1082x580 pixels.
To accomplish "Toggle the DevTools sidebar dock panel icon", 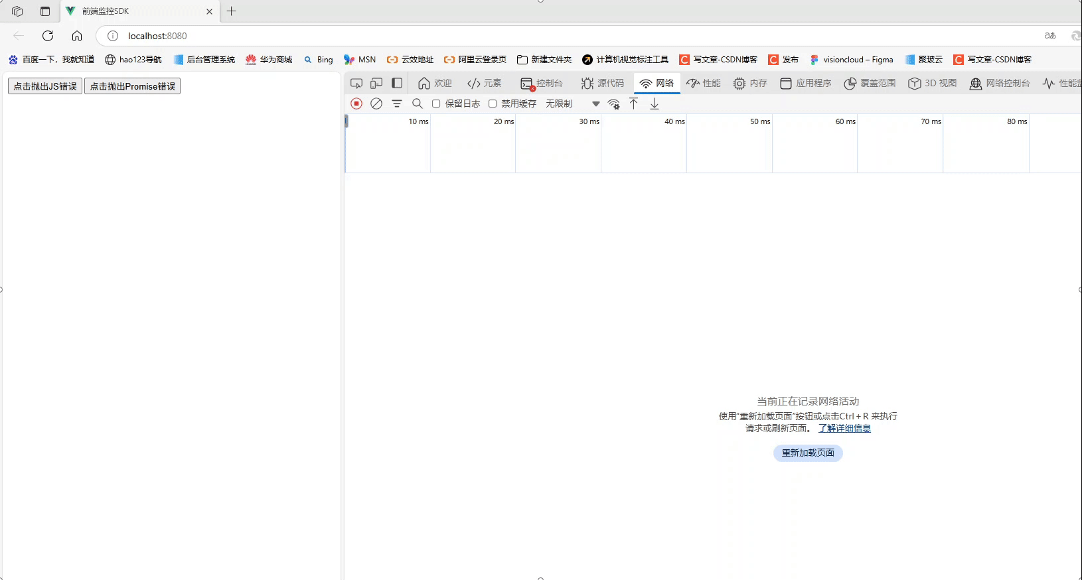I will (x=397, y=84).
